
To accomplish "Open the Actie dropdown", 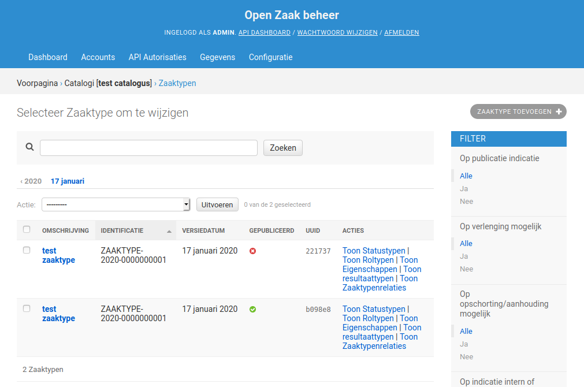I will pos(116,204).
